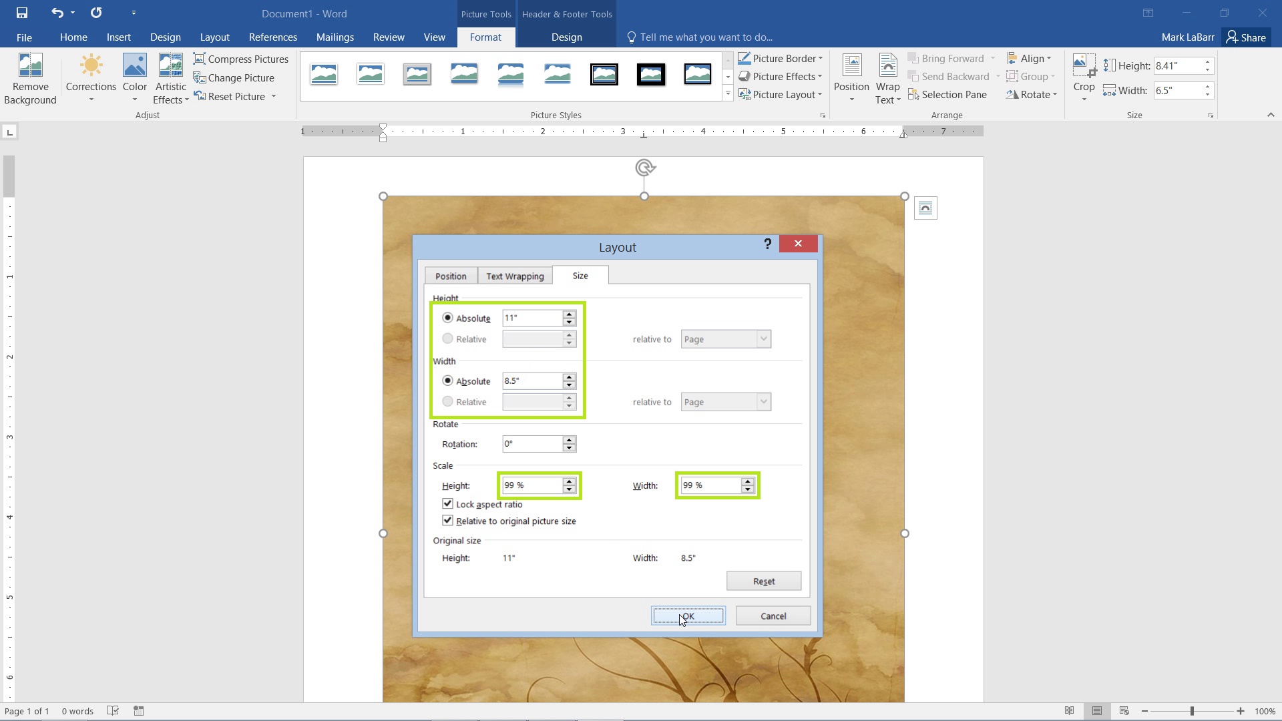Click zoom out minus button
This screenshot has height=721, width=1282.
click(x=1144, y=711)
